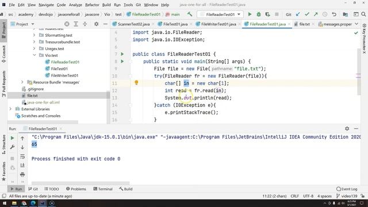368x207 pixels.
Task: Click the editor vertical scrollbar
Action: click(x=359, y=71)
